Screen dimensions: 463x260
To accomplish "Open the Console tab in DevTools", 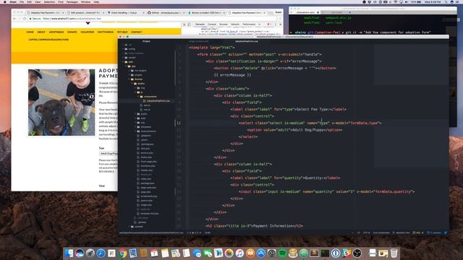I will click(x=212, y=25).
